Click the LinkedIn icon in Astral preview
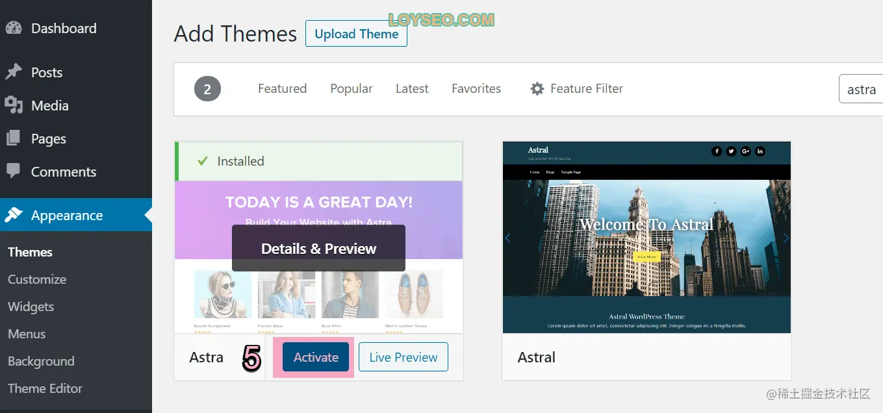This screenshot has height=413, width=883. [x=760, y=151]
